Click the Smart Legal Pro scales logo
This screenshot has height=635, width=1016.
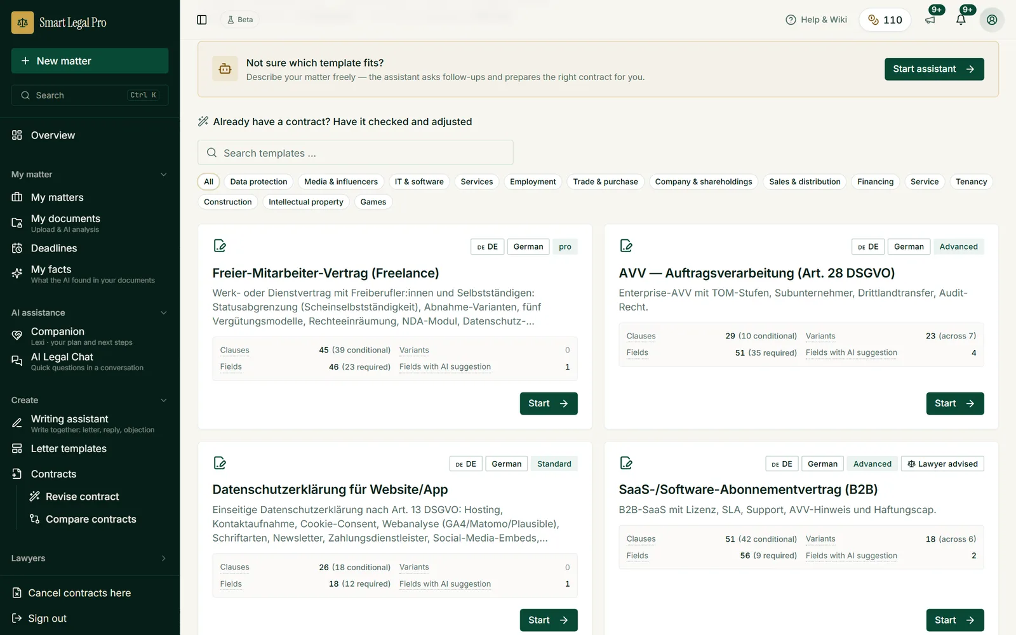(x=23, y=23)
